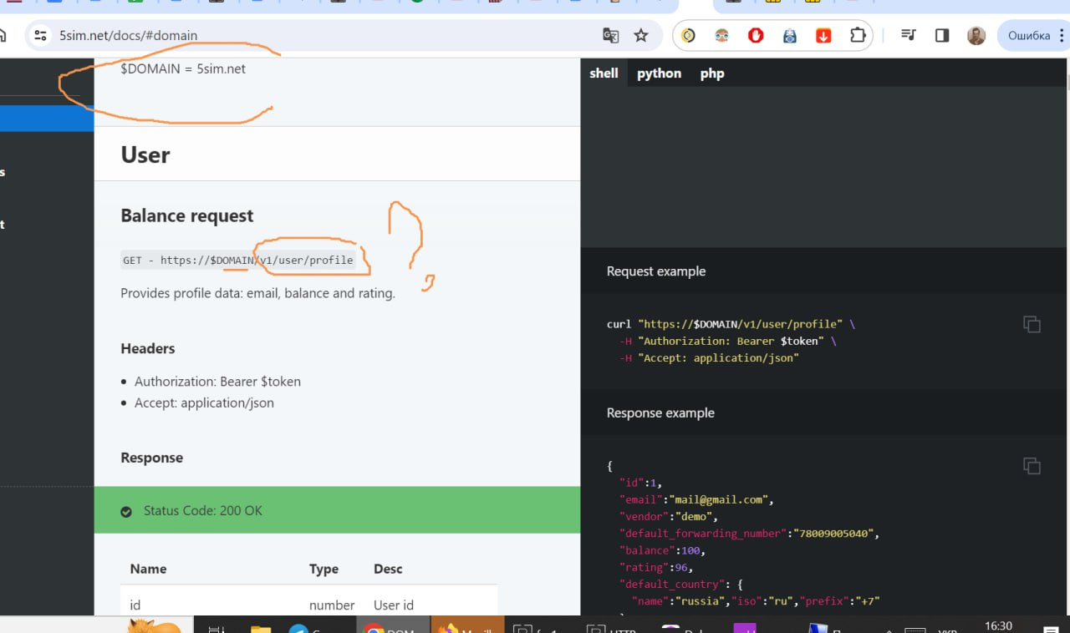Copy the JSON response example code
The image size is (1070, 633).
pyautogui.click(x=1032, y=466)
